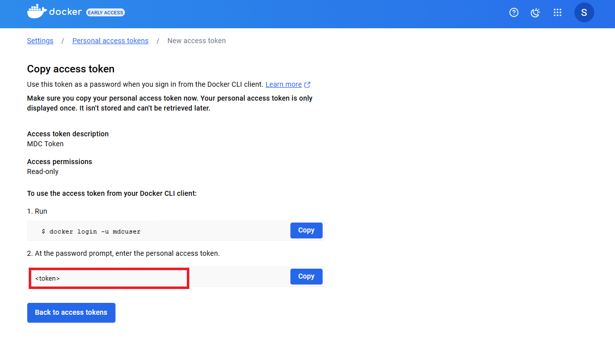
Task: Click the Access permissions label
Action: [59, 162]
